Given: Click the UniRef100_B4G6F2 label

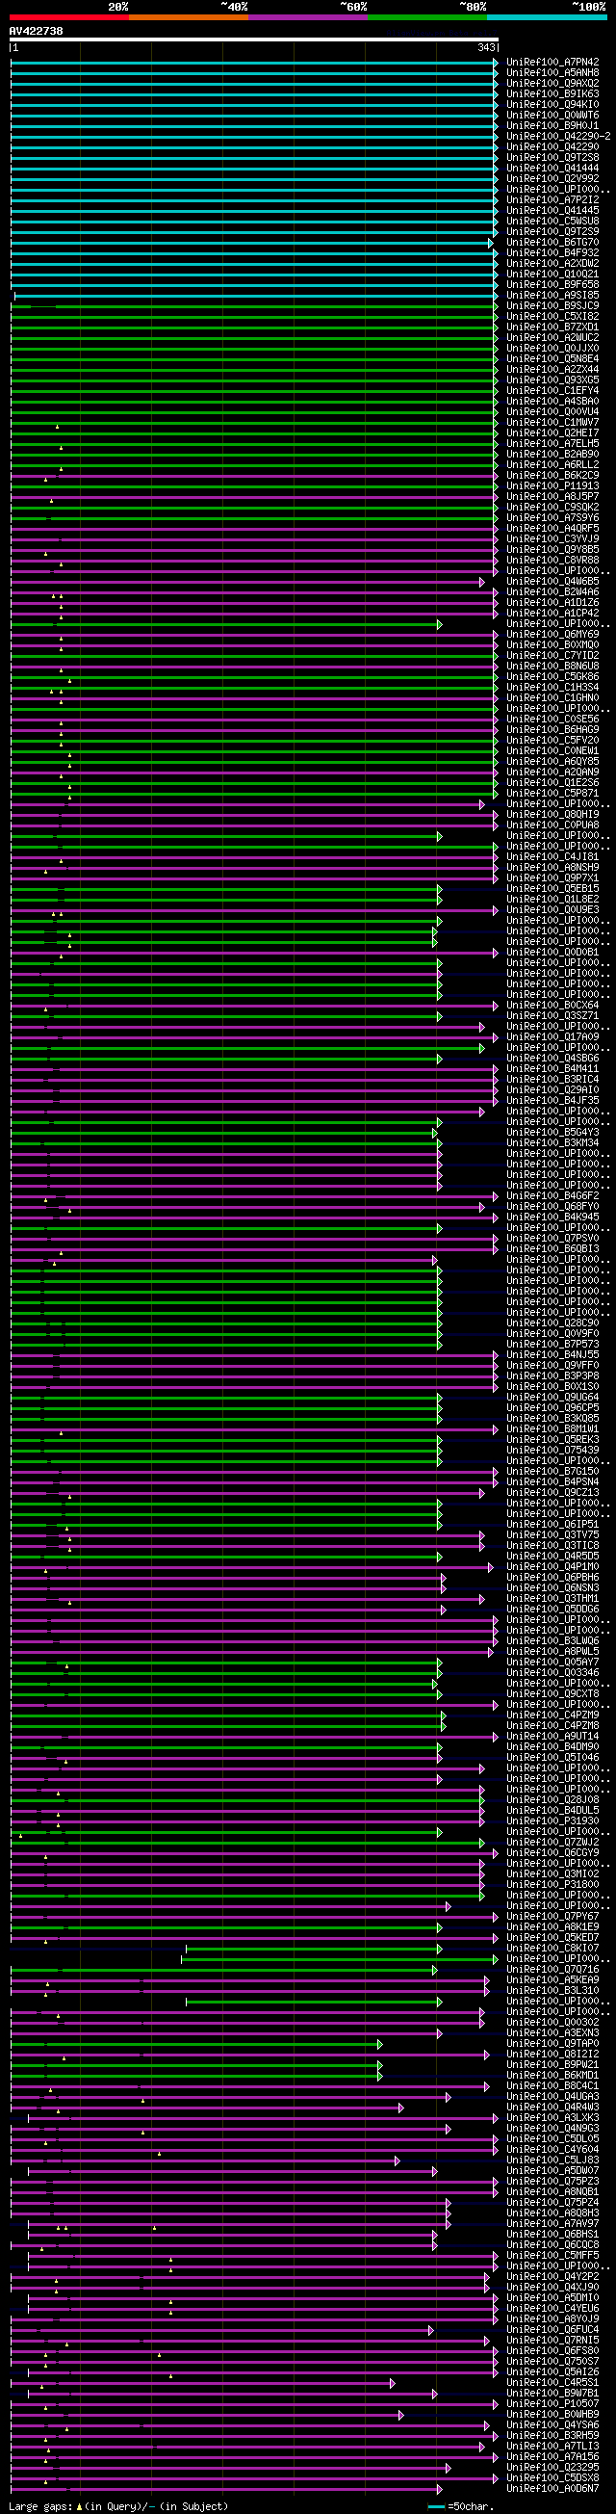Looking at the screenshot, I should [x=552, y=1196].
